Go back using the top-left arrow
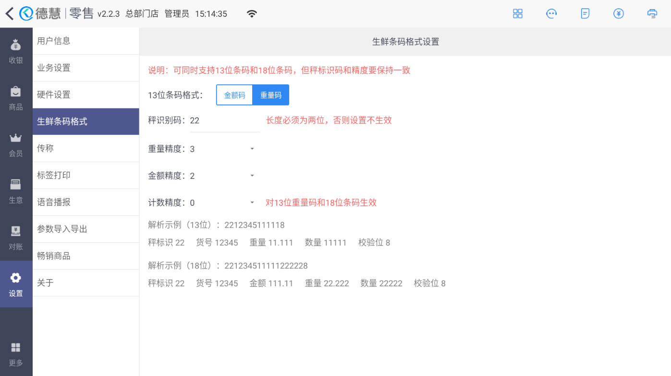This screenshot has width=671, height=376. pos(9,13)
